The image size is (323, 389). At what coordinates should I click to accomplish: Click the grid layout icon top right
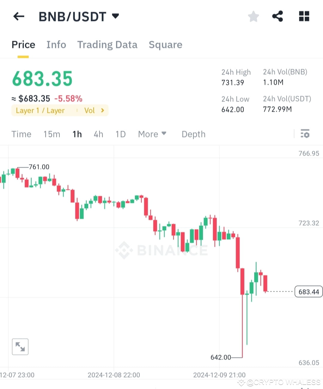(x=304, y=16)
